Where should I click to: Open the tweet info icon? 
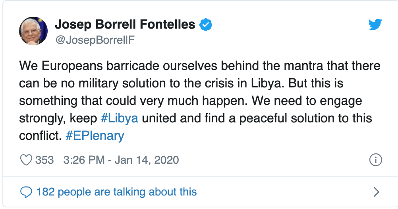tap(375, 160)
